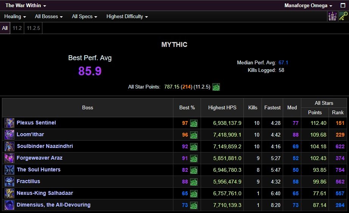Click the Nexus-King Salhadaar boss icon
Viewport: 349px width, 213px height.
pos(9,193)
